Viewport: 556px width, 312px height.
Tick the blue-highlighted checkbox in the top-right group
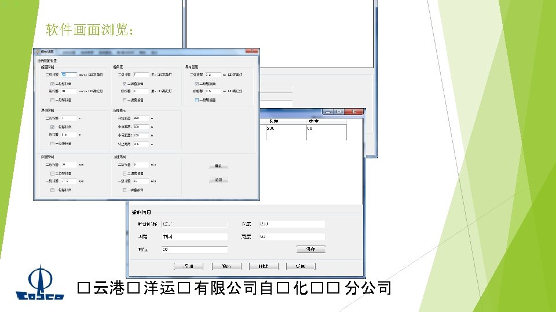tap(197, 100)
